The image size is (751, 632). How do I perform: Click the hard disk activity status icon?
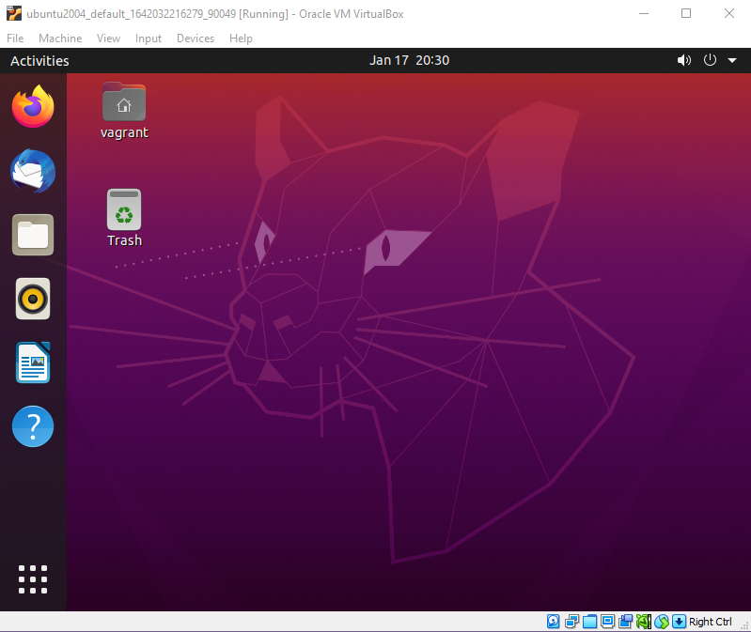[x=554, y=622]
